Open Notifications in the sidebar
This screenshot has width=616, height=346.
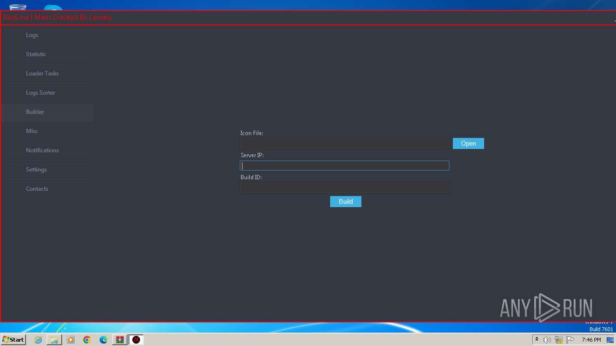click(47, 150)
